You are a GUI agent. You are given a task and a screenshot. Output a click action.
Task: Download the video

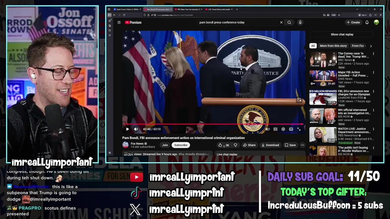270,145
